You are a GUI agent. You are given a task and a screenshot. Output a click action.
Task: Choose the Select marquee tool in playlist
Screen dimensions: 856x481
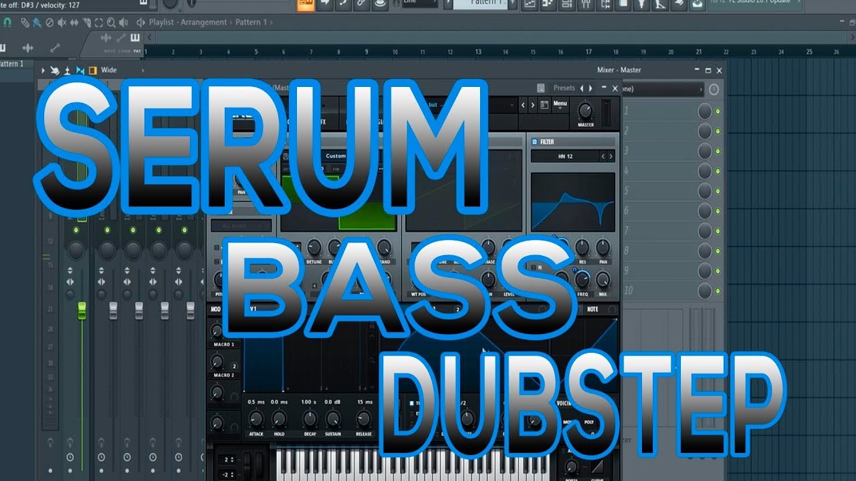99,22
